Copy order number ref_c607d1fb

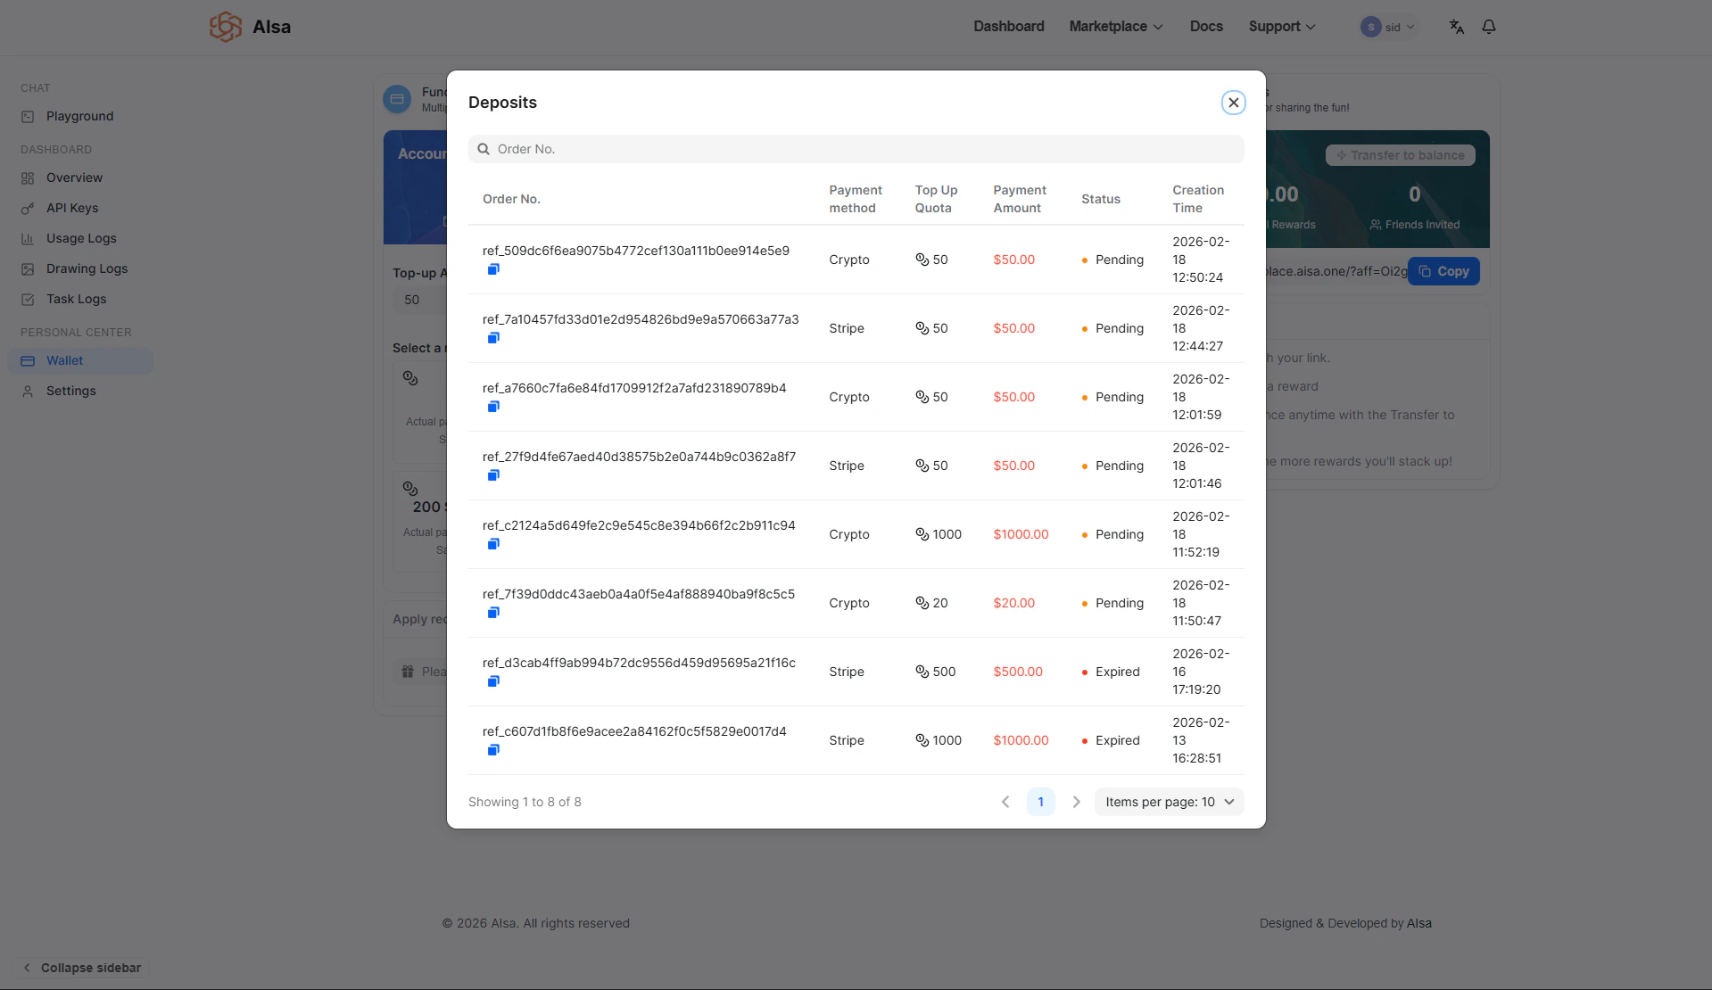point(493,750)
